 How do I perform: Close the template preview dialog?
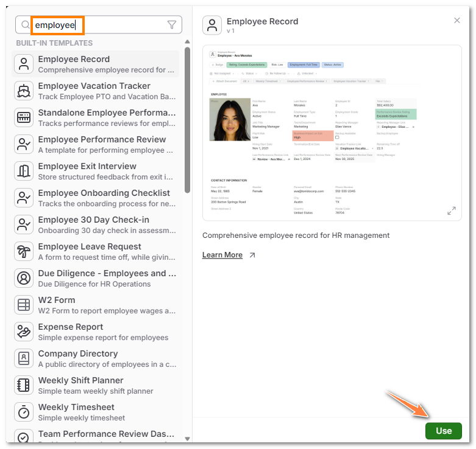pyautogui.click(x=457, y=21)
